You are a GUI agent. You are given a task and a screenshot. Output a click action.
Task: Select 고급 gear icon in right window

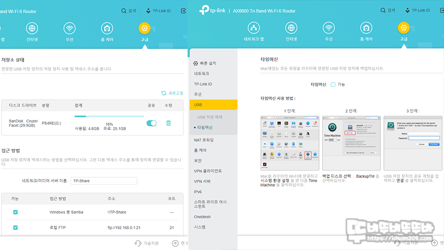click(404, 28)
